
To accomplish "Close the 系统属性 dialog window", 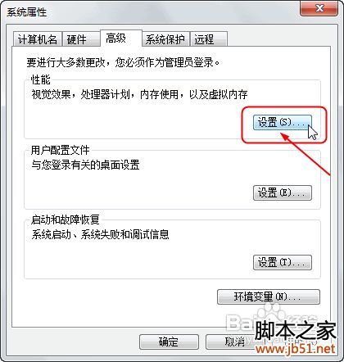I will point(319,8).
